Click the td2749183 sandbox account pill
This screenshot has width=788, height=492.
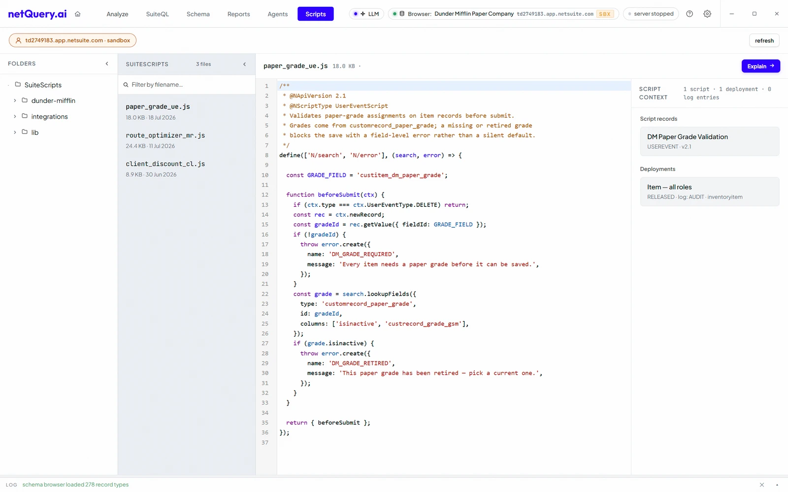[x=72, y=40]
